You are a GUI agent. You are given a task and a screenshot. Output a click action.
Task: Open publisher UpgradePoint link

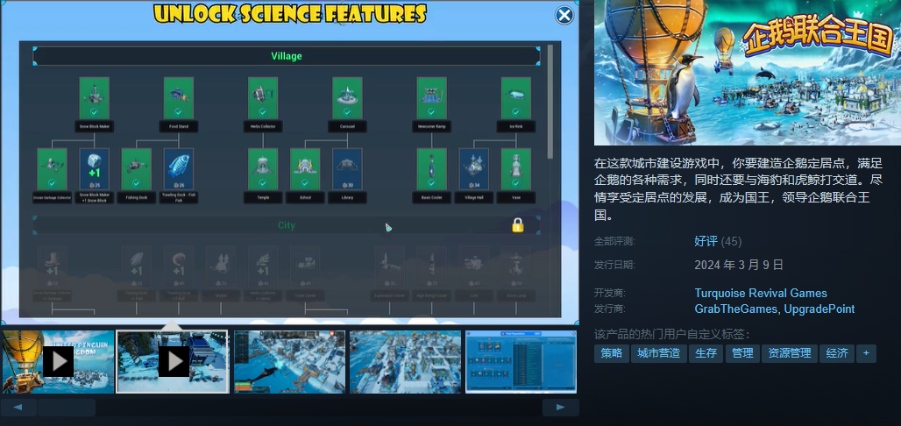tap(819, 309)
